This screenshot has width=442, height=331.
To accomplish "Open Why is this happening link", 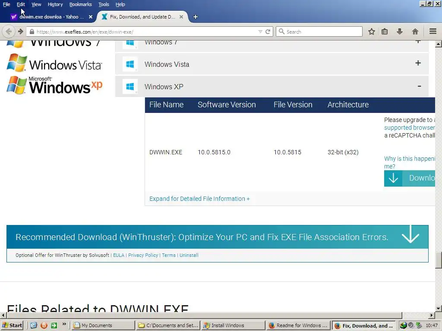I will tap(409, 162).
